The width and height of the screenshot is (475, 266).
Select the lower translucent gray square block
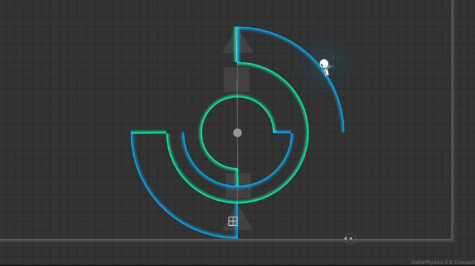[238, 186]
